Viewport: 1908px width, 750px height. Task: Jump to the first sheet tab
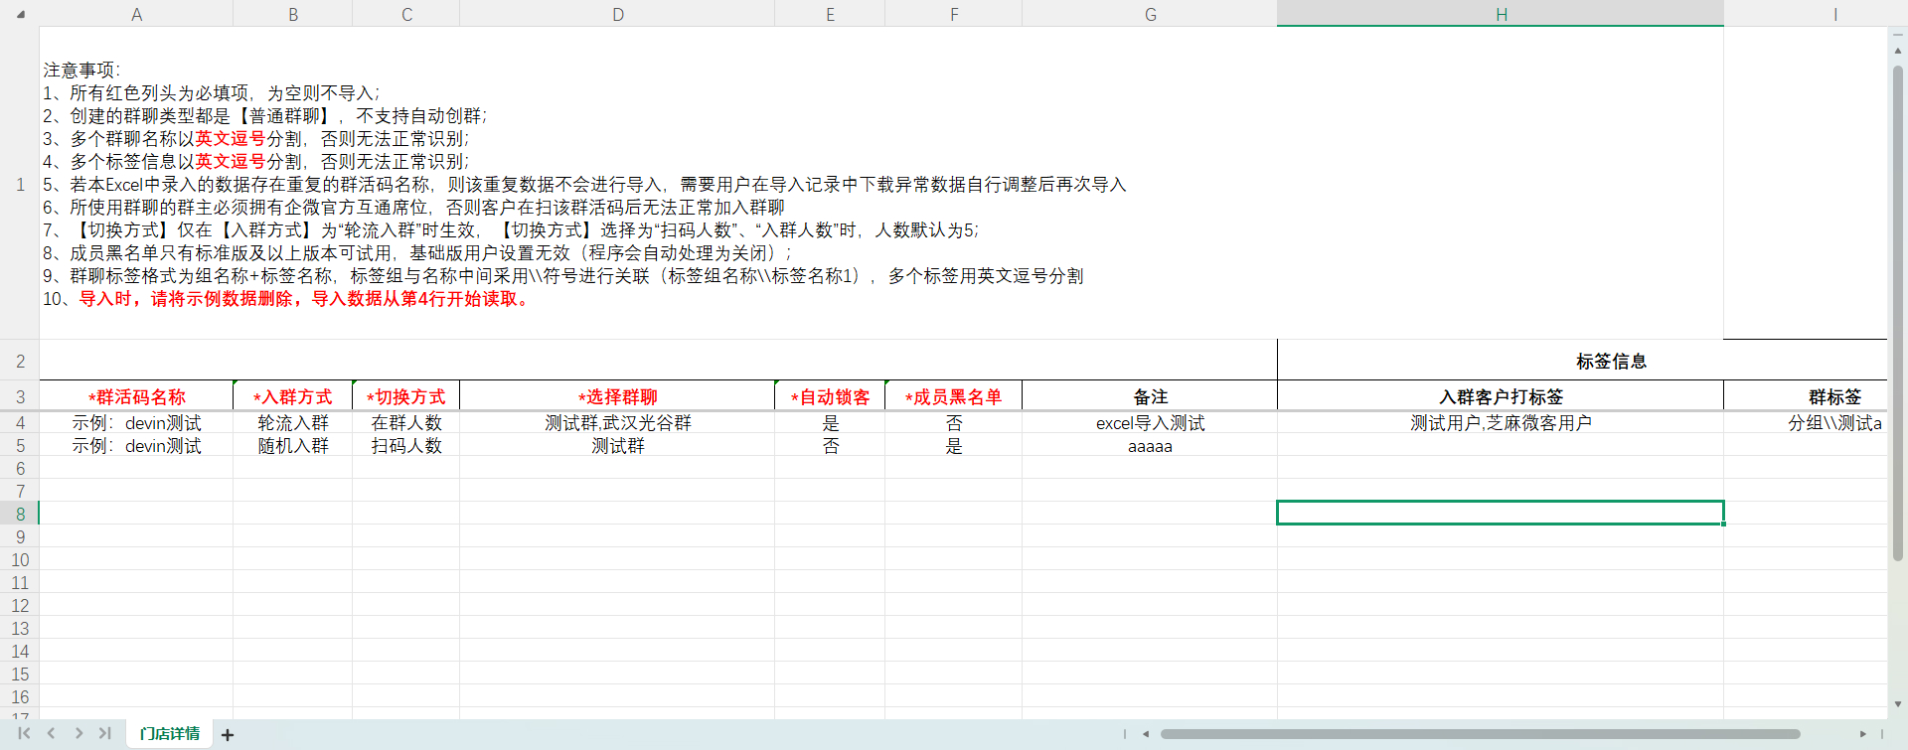(x=24, y=734)
